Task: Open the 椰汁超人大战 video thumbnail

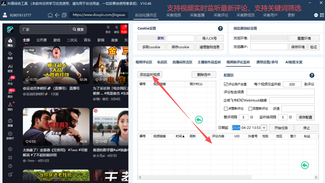Action: [x=56, y=65]
